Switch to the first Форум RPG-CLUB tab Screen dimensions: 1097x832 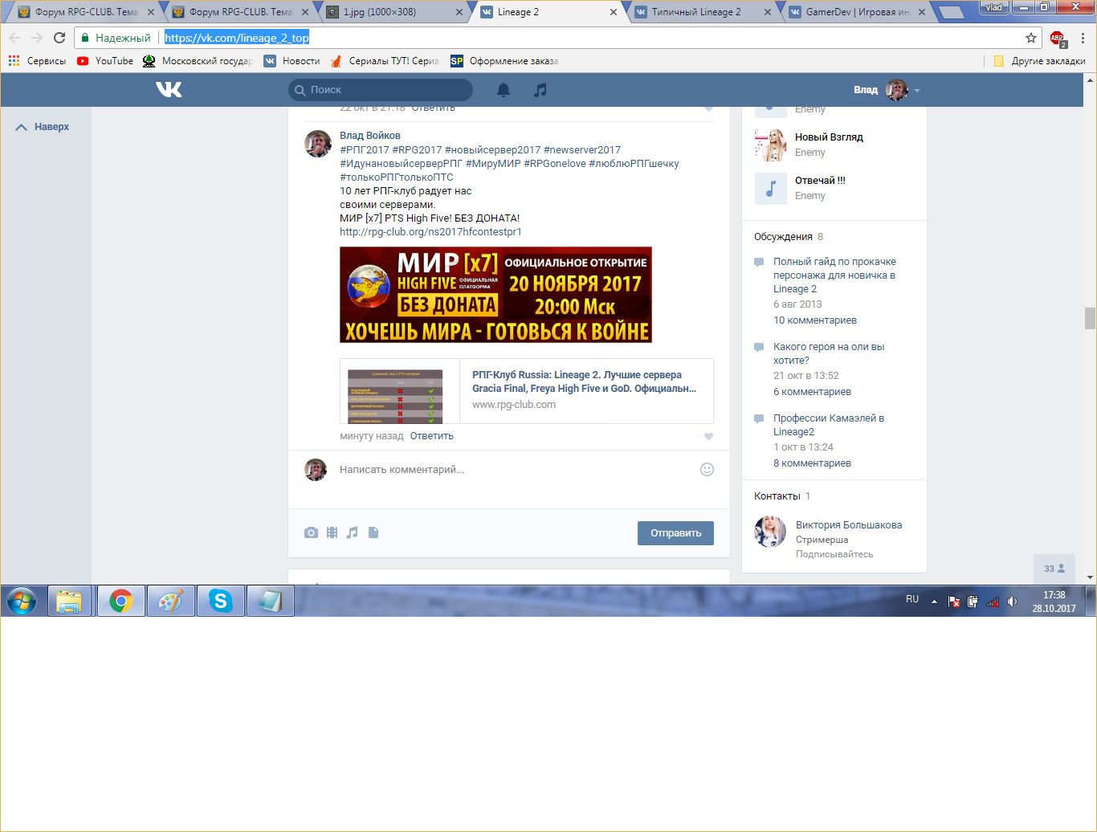(86, 12)
